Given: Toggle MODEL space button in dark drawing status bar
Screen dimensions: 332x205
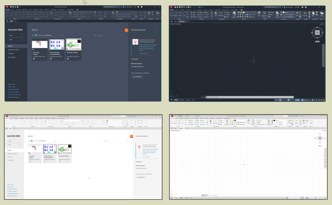Looking at the screenshot, I should point(276,100).
